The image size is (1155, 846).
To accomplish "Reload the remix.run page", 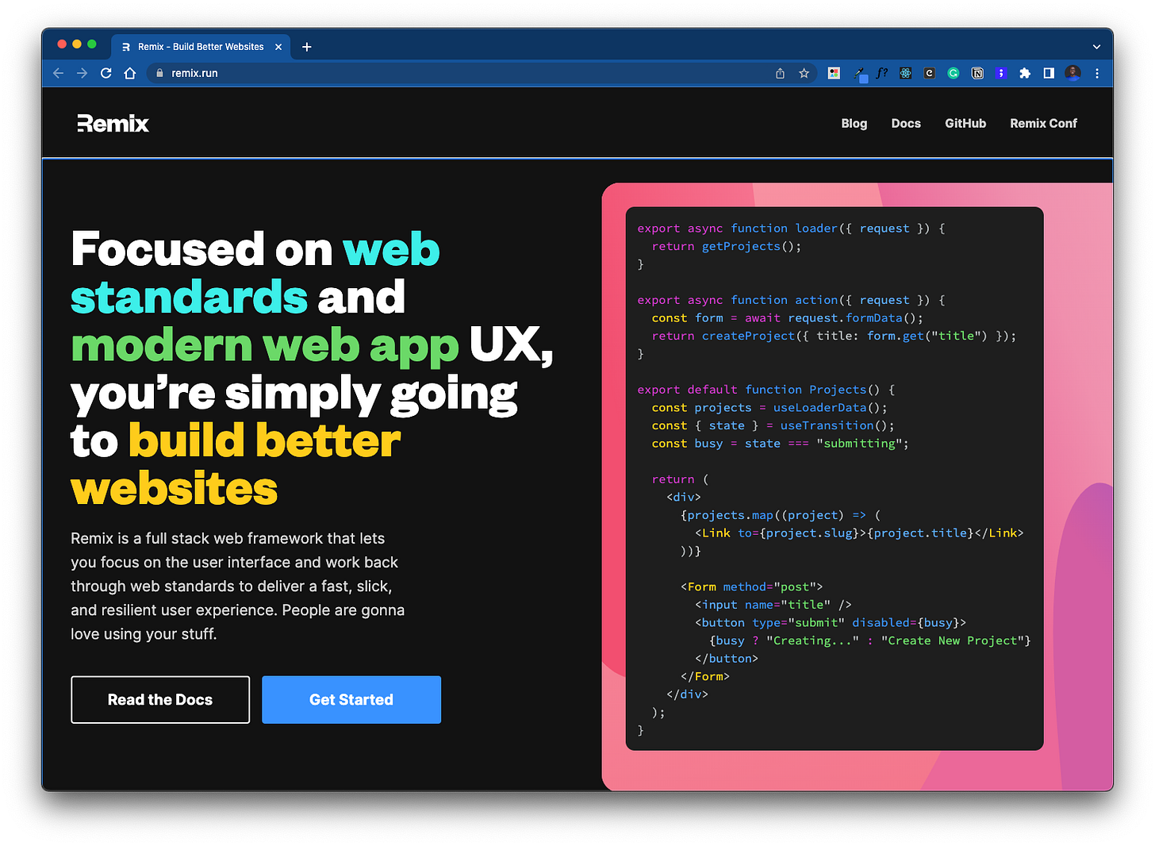I will 106,73.
